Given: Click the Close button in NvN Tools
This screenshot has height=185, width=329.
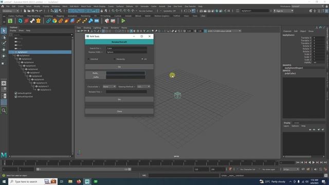Looking at the screenshot, I should tap(119, 111).
